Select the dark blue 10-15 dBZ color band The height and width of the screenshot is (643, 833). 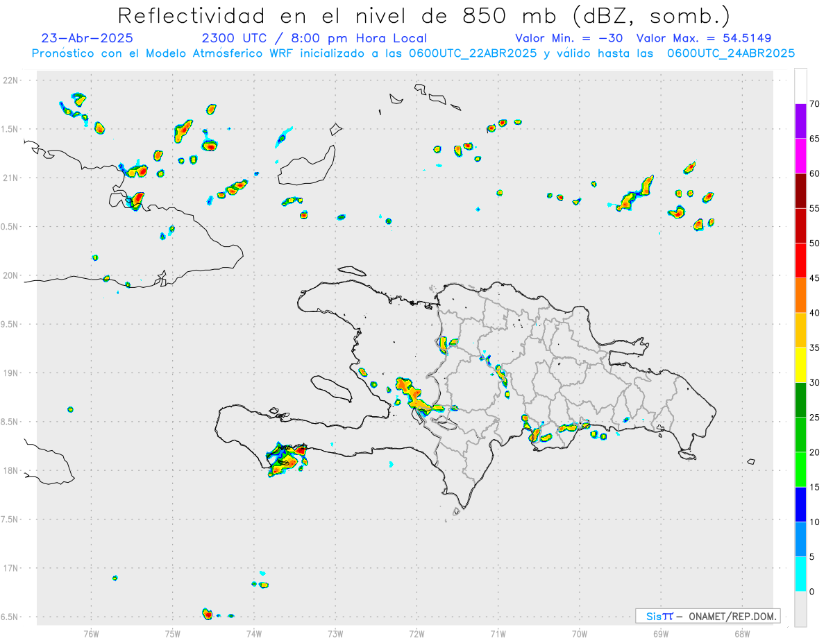click(801, 504)
